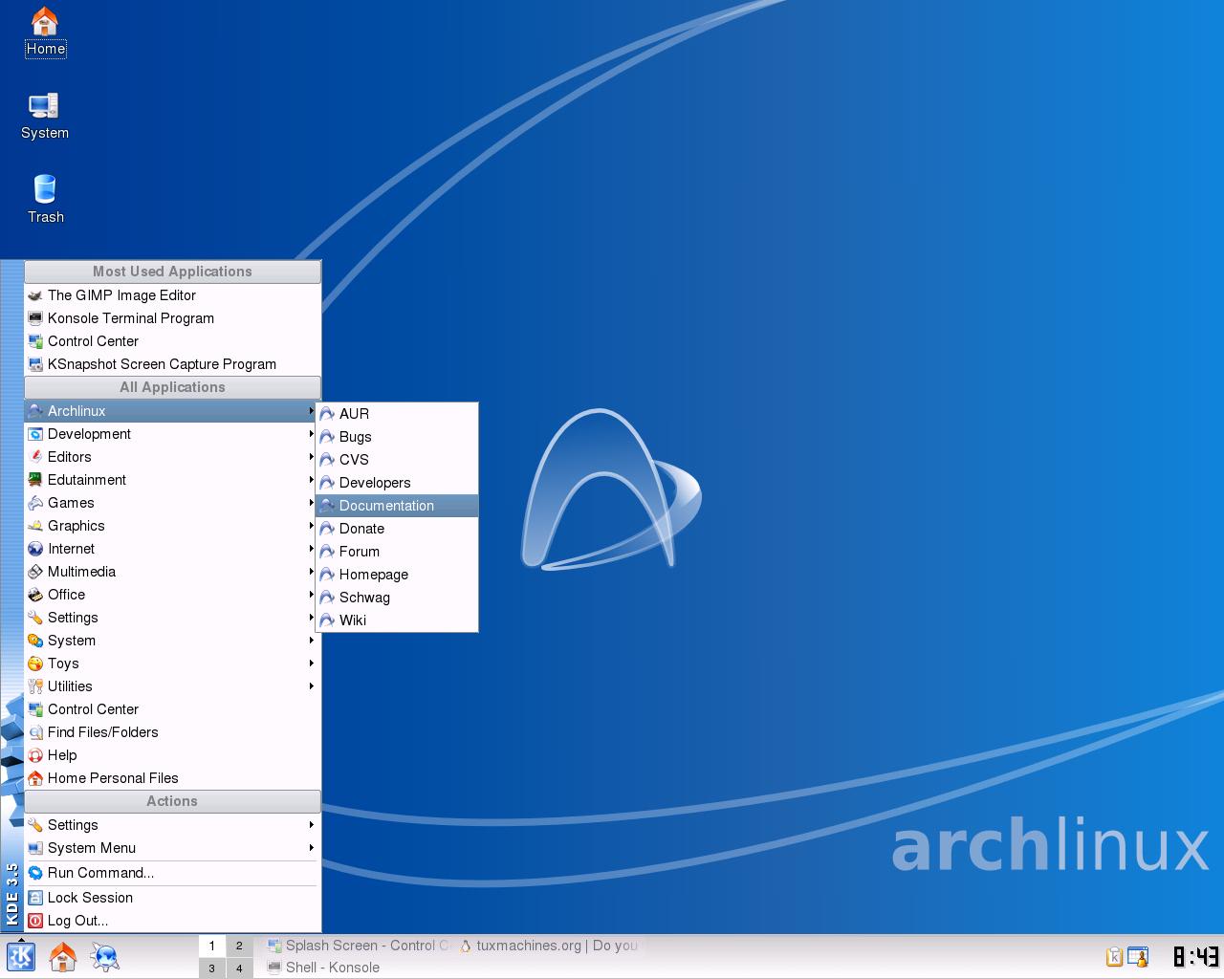Open the System desktop icon
The width and height of the screenshot is (1224, 979).
(45, 117)
